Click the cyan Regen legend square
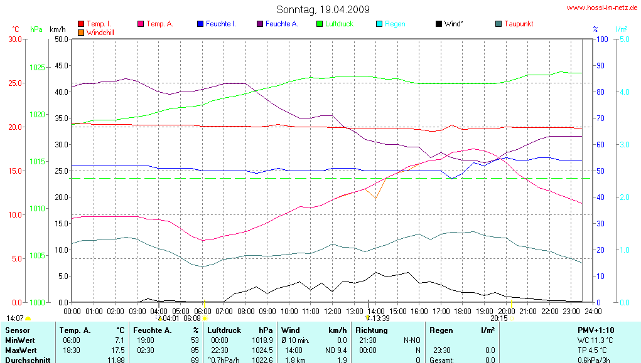This screenshot has height=363, width=641. (379, 24)
